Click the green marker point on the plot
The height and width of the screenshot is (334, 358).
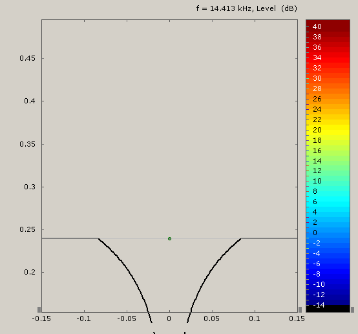(x=169, y=238)
